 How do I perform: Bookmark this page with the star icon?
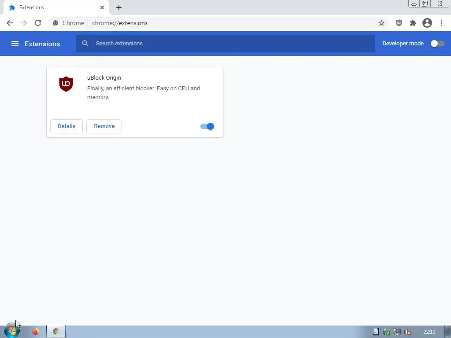(x=381, y=23)
